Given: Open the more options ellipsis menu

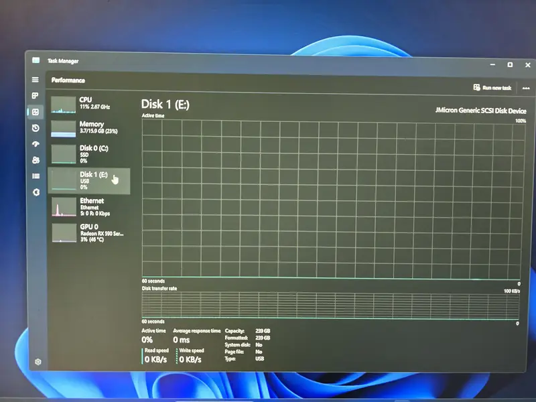Looking at the screenshot, I should pos(526,88).
